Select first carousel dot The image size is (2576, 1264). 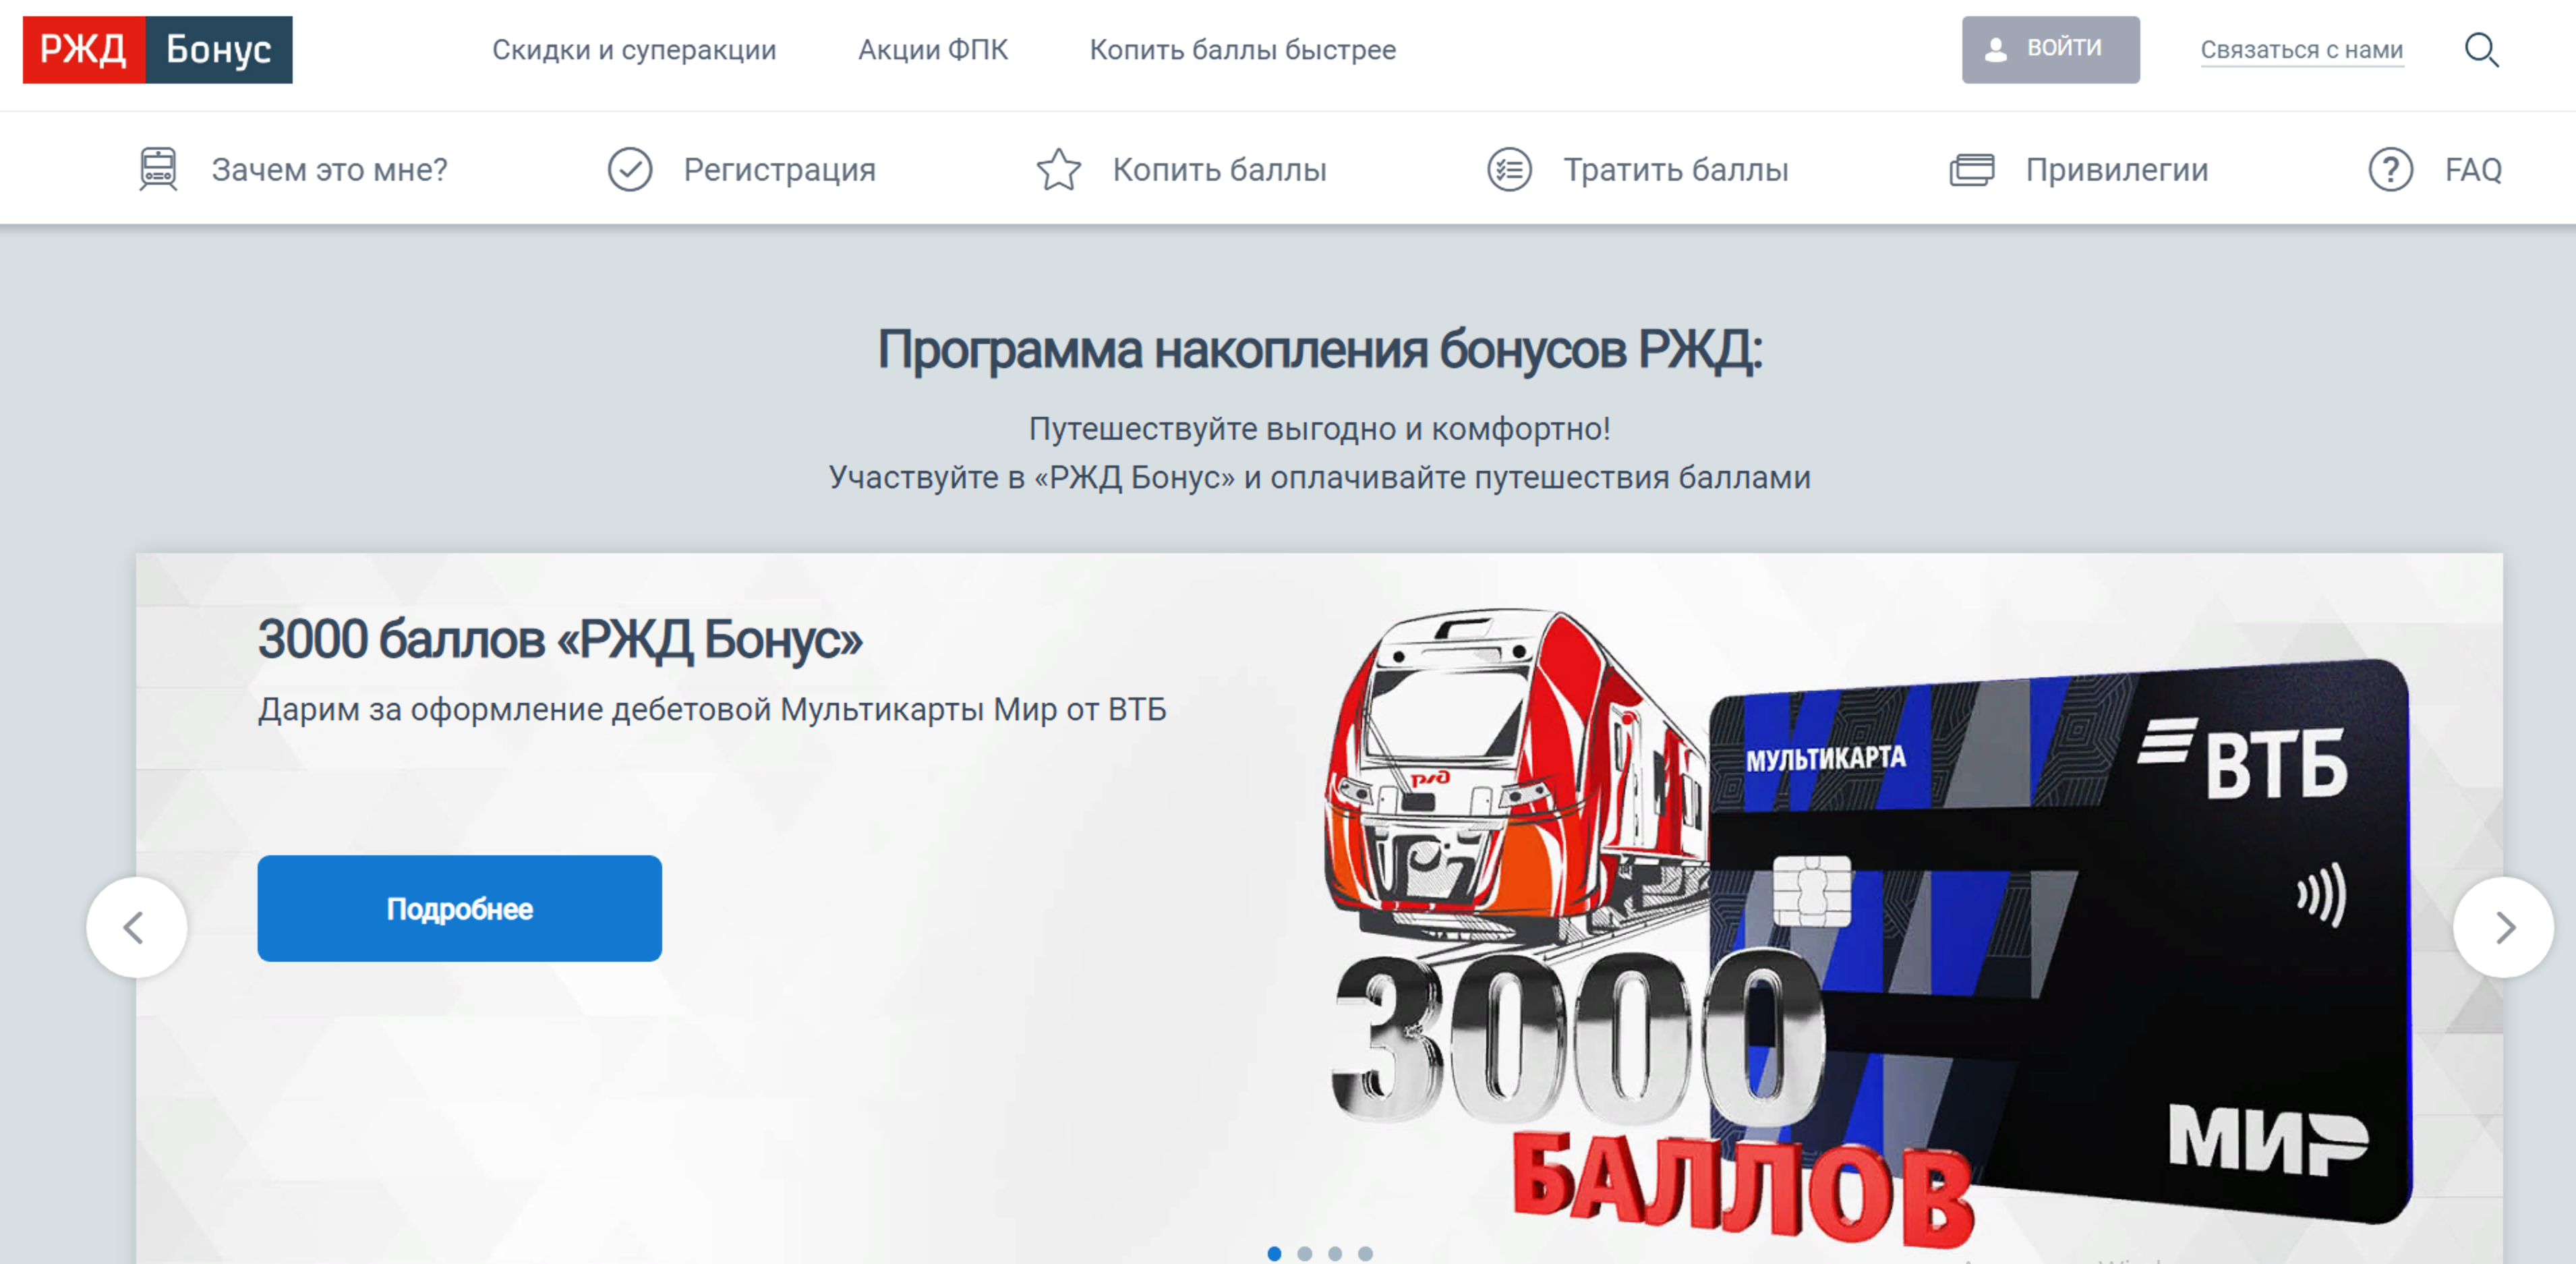(x=1274, y=1253)
